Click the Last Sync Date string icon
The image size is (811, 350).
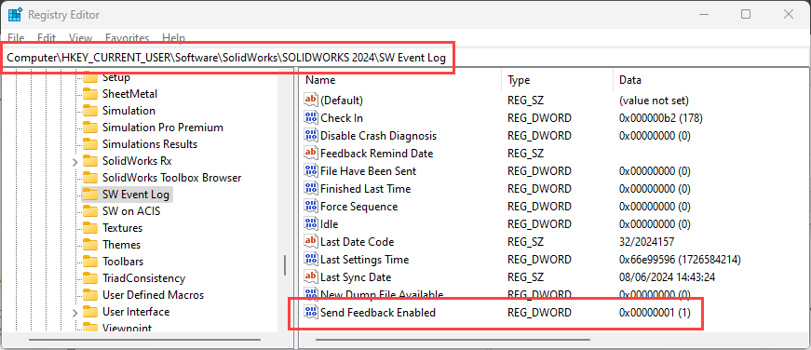pyautogui.click(x=311, y=277)
